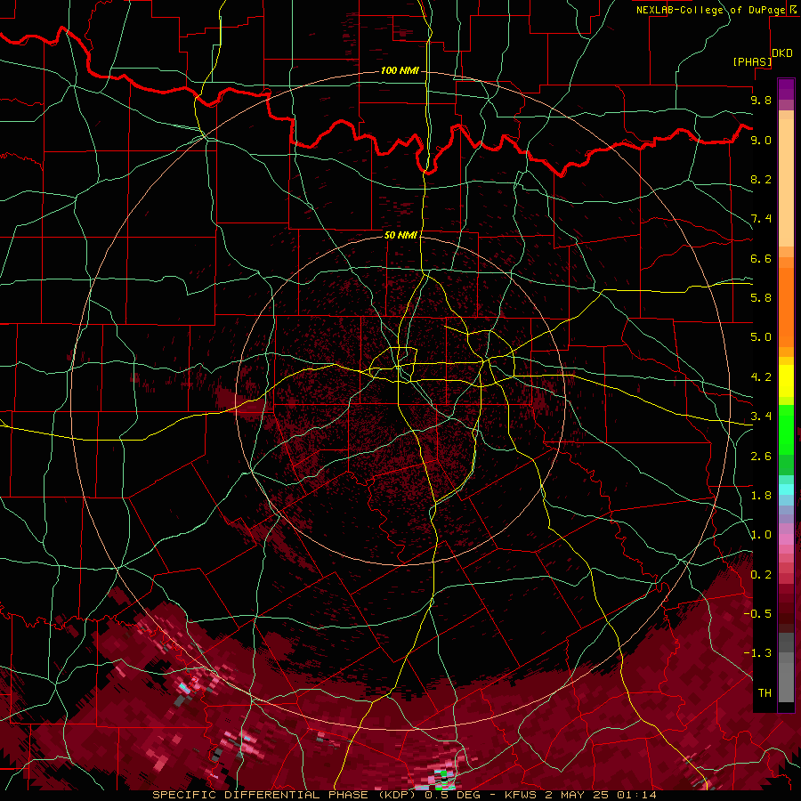Click the -0.5 scale value

(x=757, y=614)
